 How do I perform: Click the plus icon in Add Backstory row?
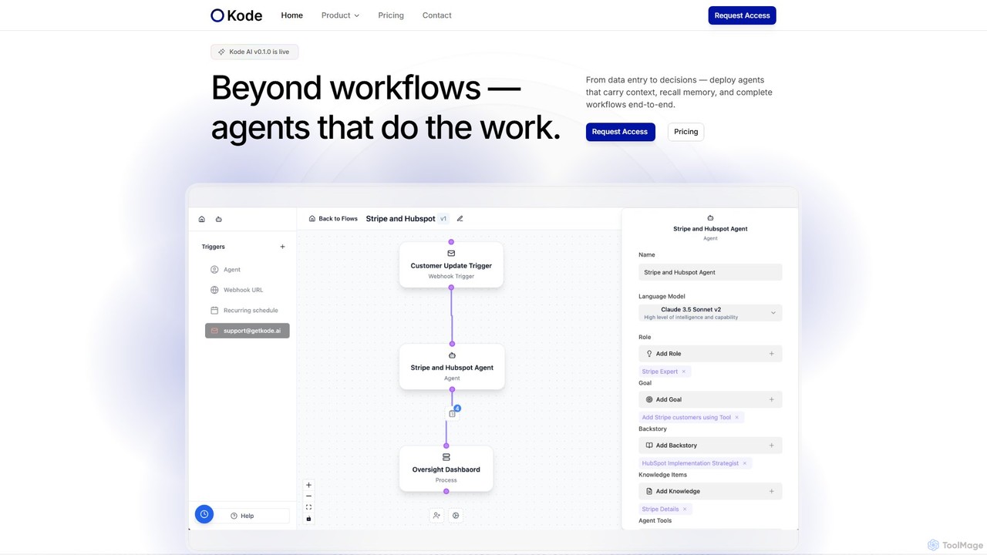click(x=771, y=446)
